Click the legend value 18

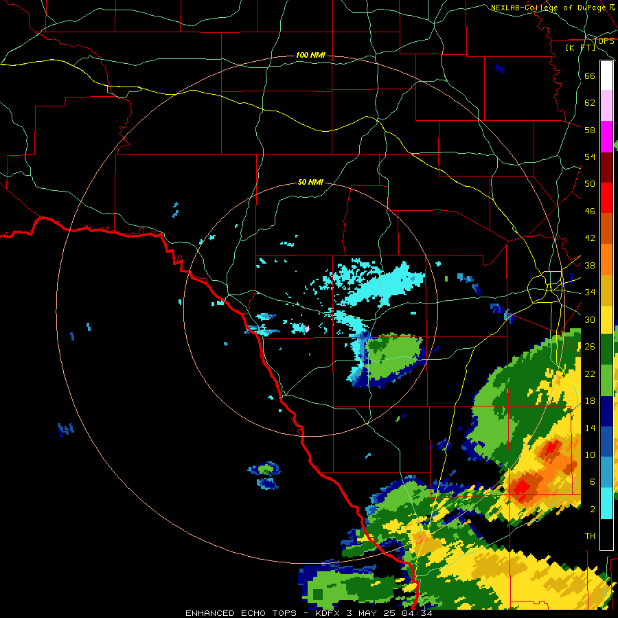click(x=590, y=401)
